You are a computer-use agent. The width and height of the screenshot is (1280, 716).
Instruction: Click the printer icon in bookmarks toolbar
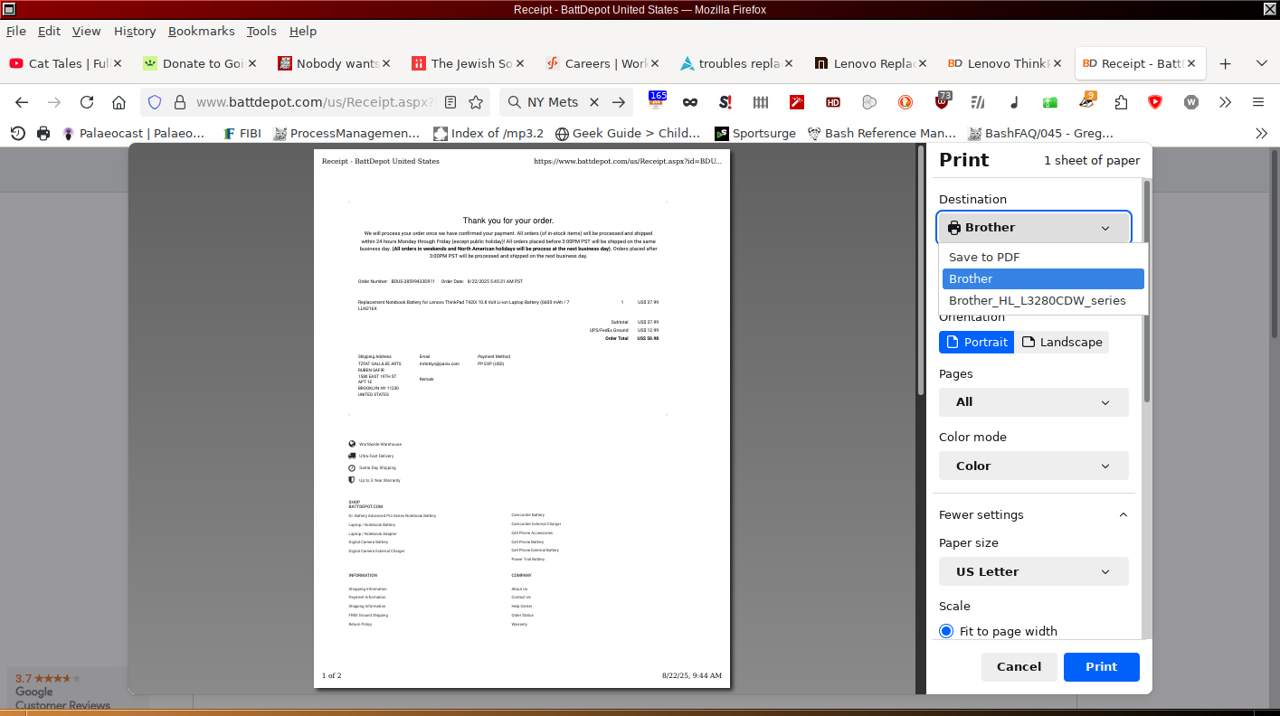pos(43,133)
